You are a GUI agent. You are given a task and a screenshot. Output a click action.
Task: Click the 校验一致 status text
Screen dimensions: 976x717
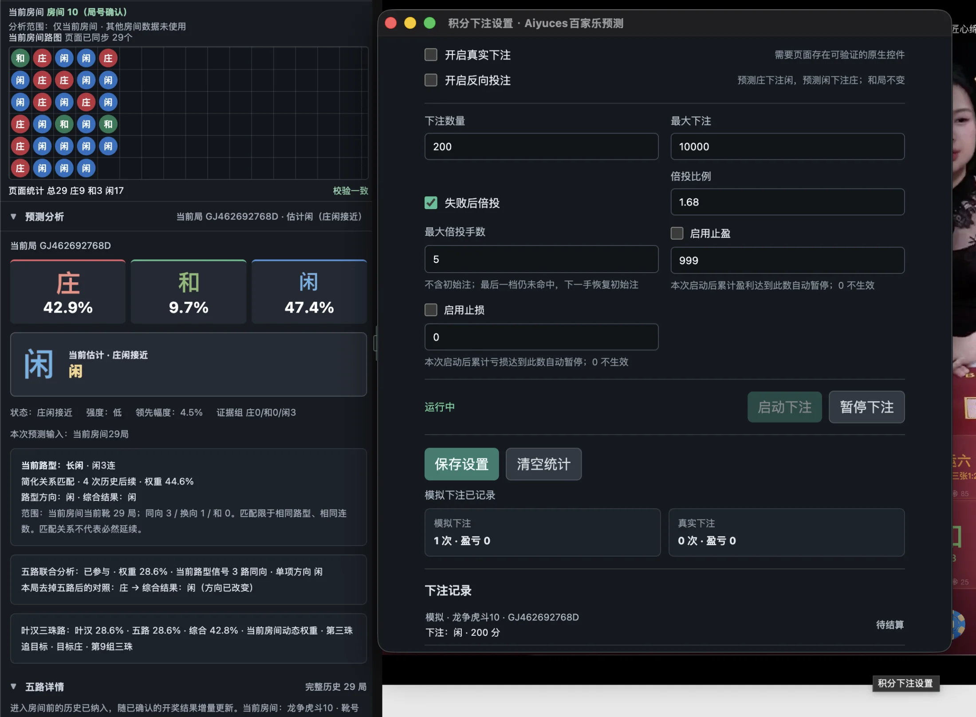(x=350, y=190)
